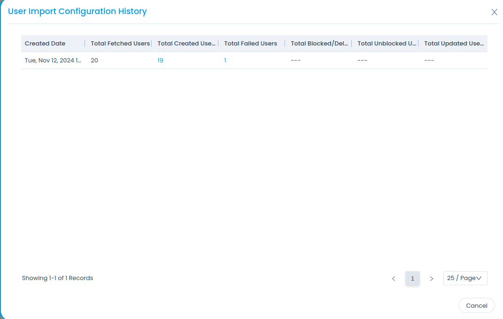Select page 1 in pagination
The height and width of the screenshot is (319, 503).
[x=412, y=279]
